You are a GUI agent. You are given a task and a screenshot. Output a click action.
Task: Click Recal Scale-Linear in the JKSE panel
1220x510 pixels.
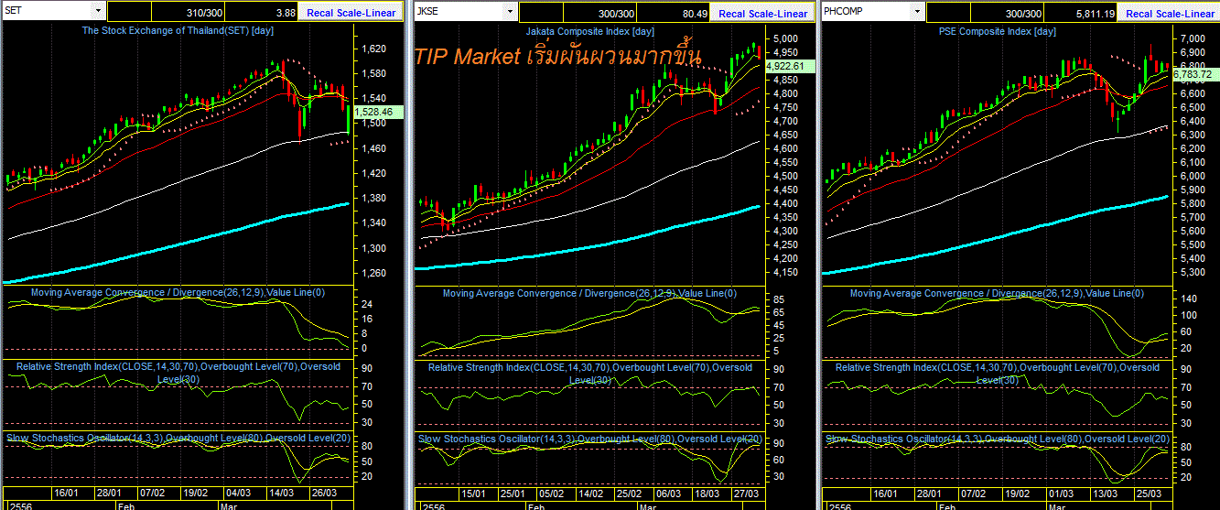763,14
